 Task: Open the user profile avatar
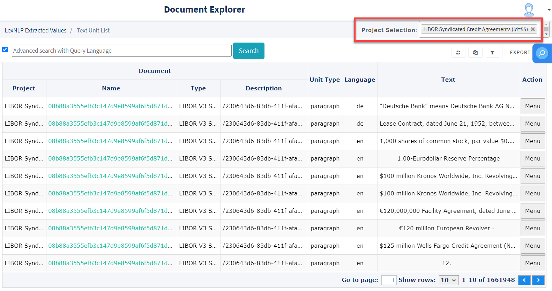coord(529,10)
